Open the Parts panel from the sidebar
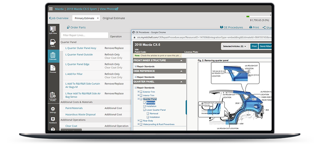 (53, 43)
